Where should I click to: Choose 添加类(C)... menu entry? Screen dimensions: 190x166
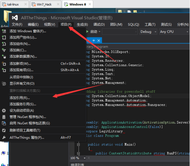[43, 50]
